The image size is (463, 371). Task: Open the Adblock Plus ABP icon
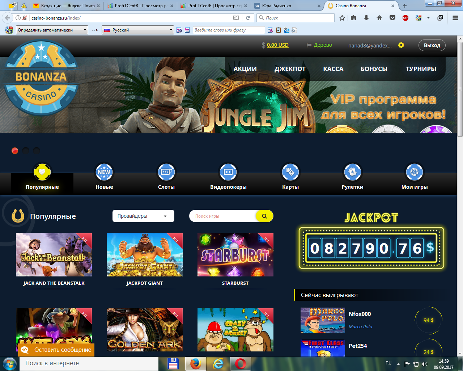coord(405,18)
